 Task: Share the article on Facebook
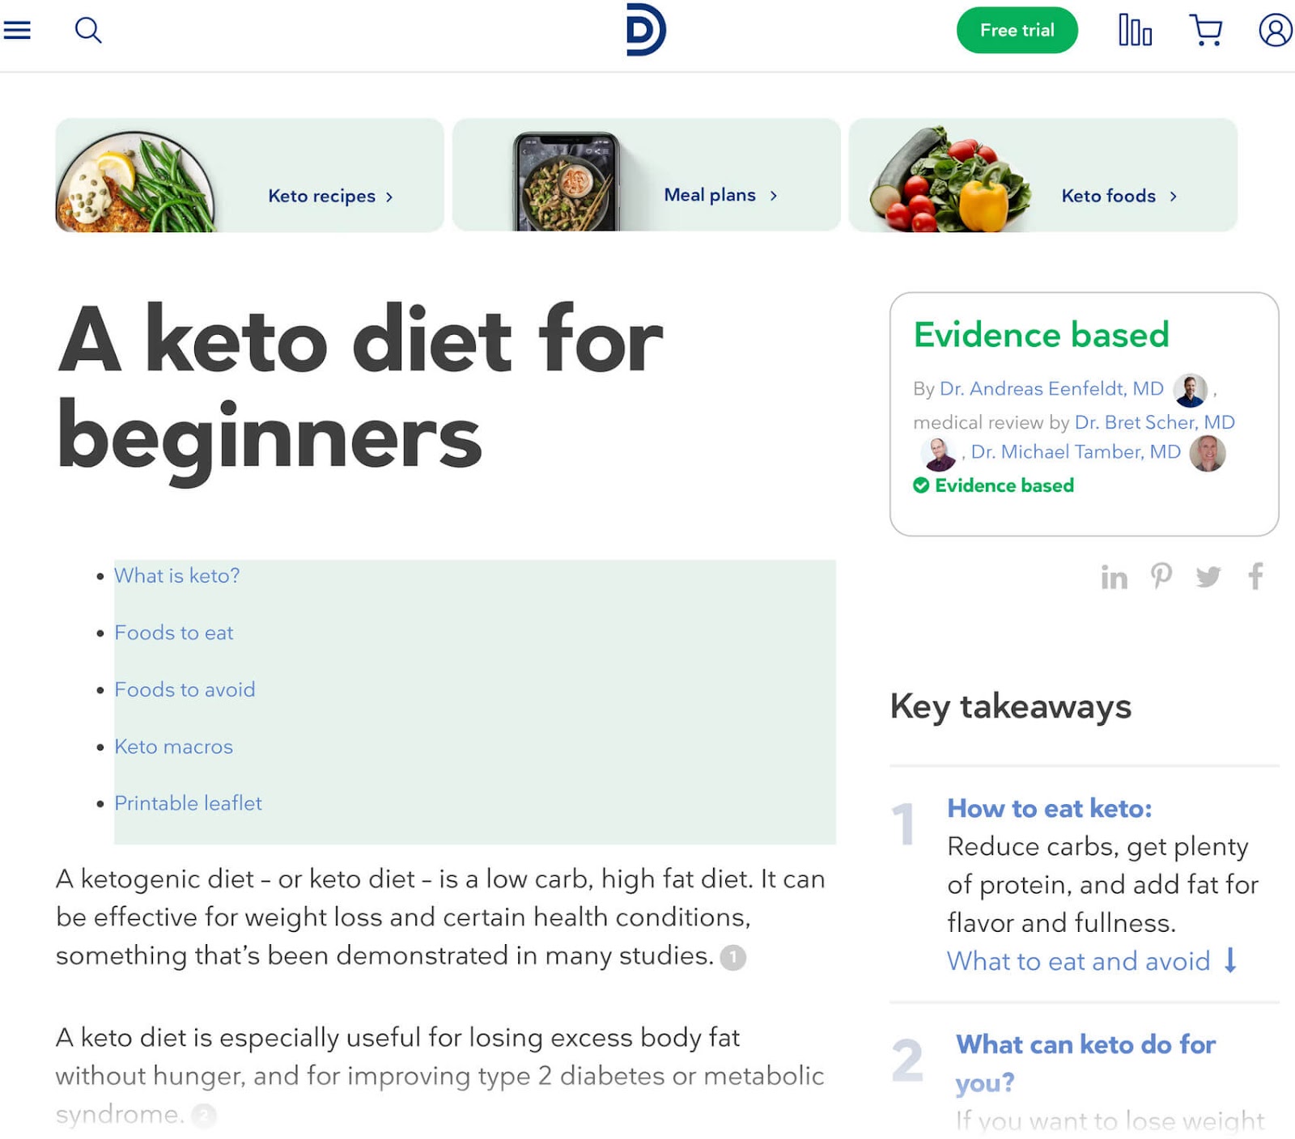click(1255, 577)
